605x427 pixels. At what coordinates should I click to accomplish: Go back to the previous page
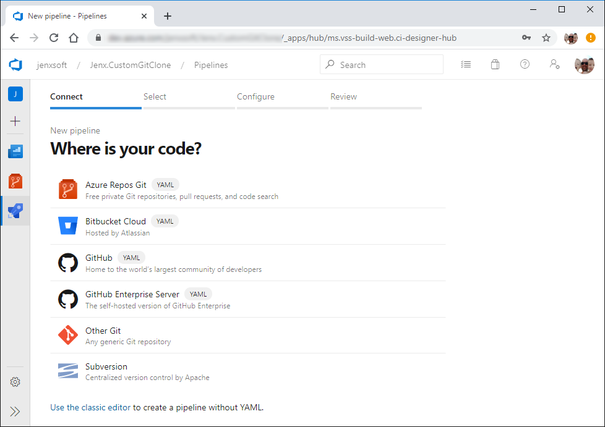coord(14,38)
